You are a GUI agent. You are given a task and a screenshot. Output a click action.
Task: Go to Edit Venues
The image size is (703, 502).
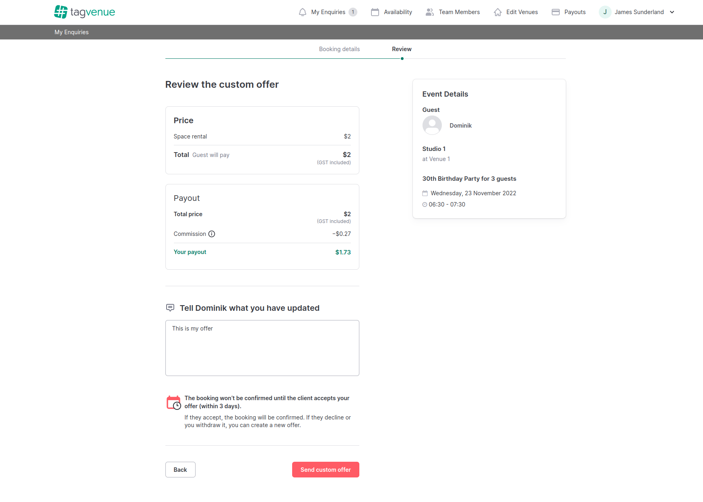522,12
